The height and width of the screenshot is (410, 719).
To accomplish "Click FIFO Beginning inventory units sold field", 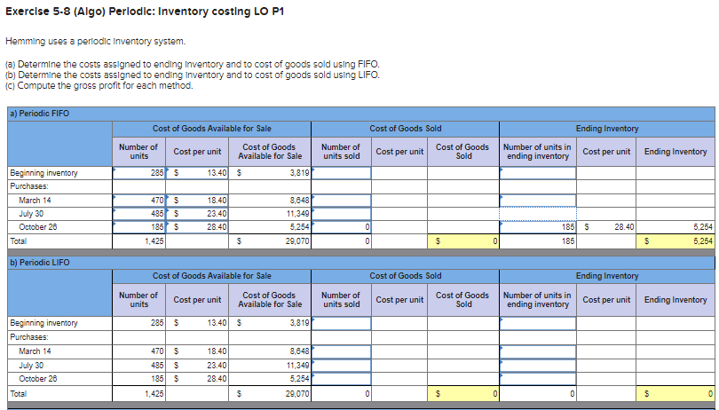I will pos(341,173).
